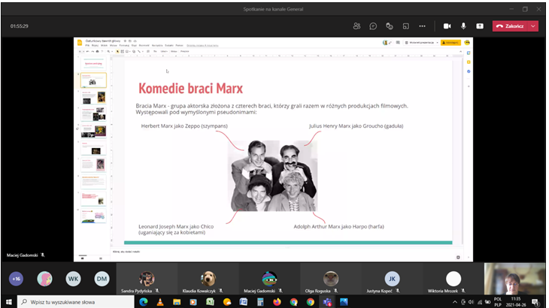Open the Edytuj menu in shared Slides
Screen dimensions: 549x308
[x=95, y=45]
